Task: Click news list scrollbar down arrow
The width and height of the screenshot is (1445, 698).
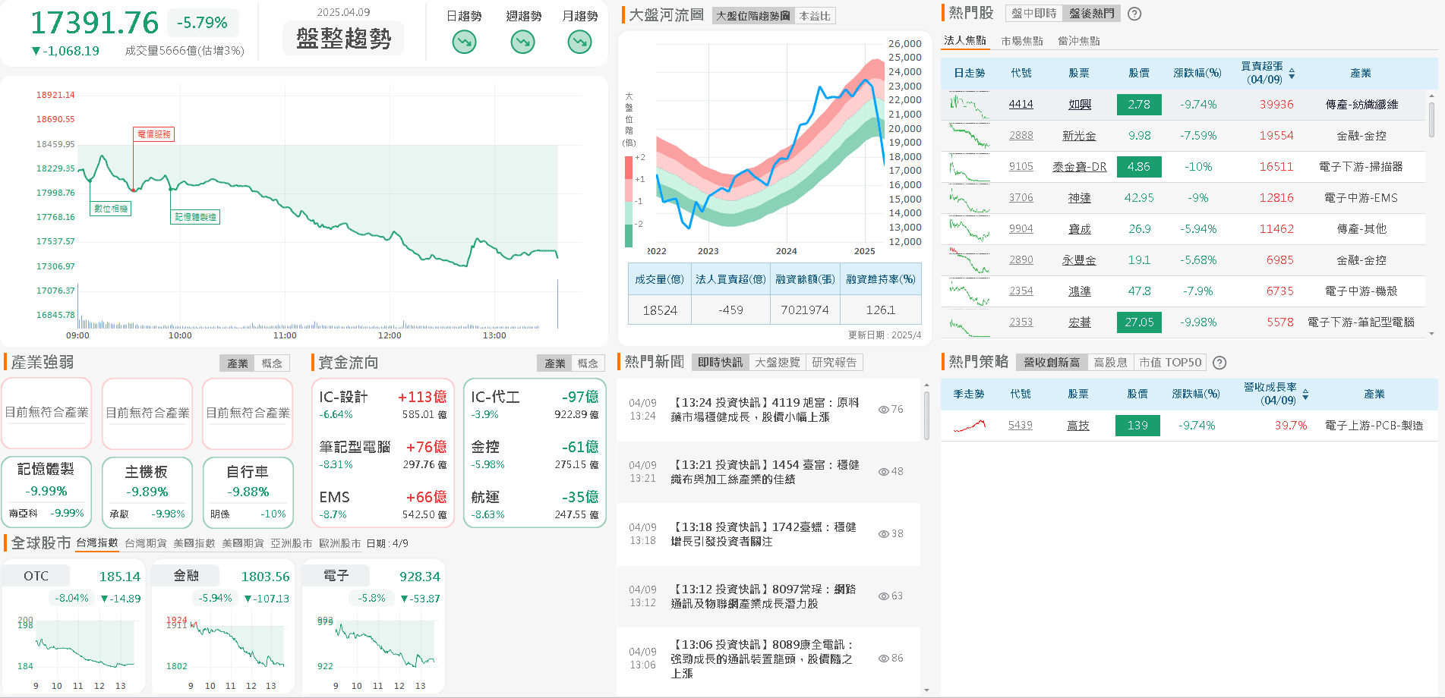Action: [x=926, y=690]
